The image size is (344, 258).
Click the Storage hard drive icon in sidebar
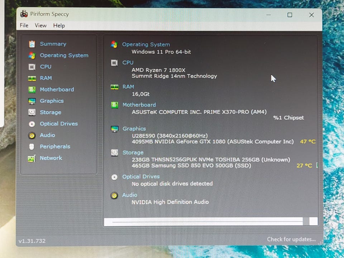click(x=32, y=112)
